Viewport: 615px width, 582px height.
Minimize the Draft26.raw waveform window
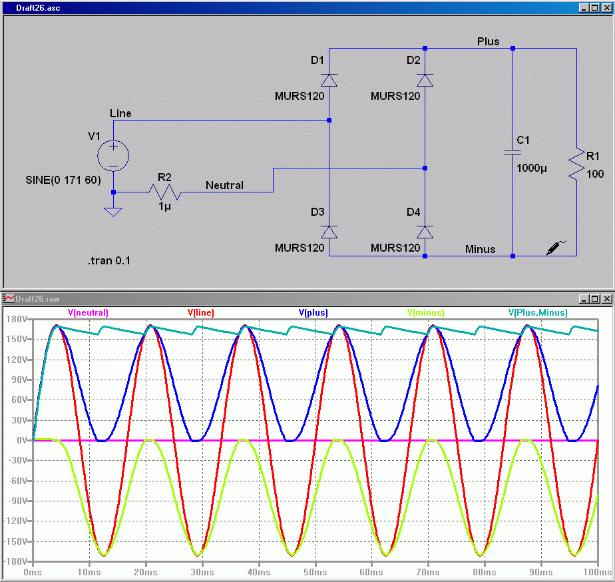(x=584, y=299)
